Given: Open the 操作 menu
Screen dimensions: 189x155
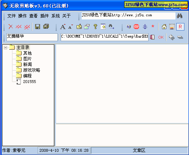Looking at the screenshot, I should (x=22, y=16).
